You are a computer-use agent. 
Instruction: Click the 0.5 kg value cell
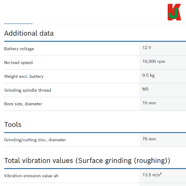pyautogui.click(x=163, y=76)
